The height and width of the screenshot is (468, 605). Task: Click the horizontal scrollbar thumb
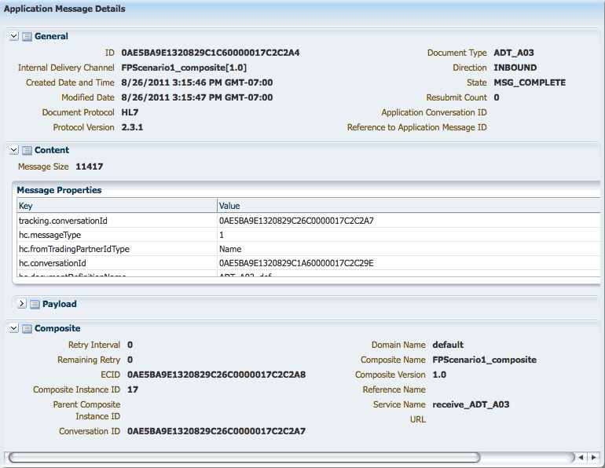(x=244, y=458)
